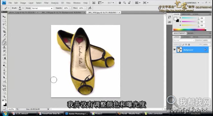Launch Bridge from the application bar

pos(94,3)
